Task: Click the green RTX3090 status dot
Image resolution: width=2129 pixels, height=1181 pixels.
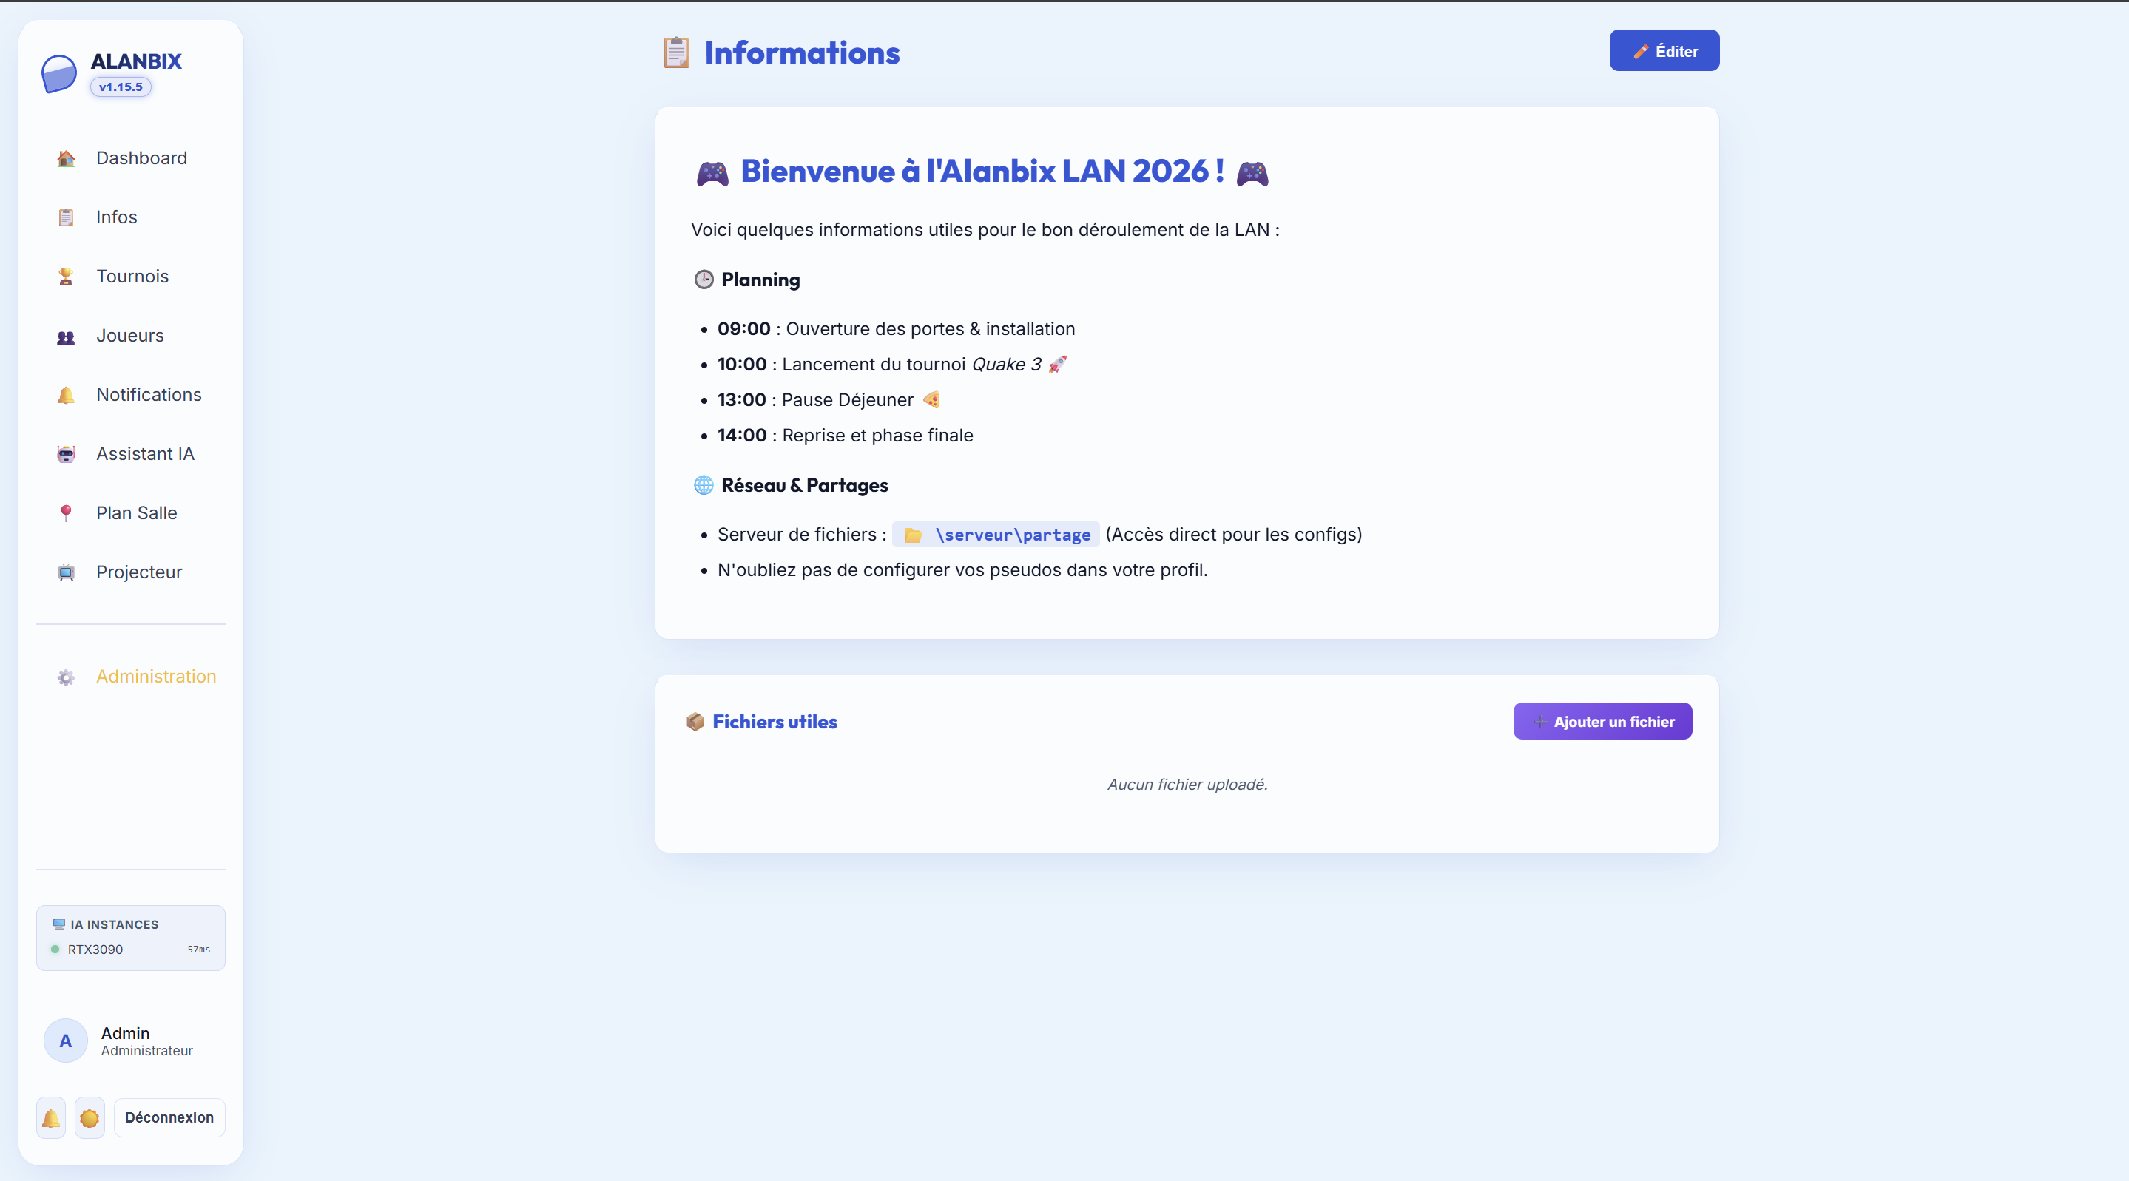Action: [x=55, y=950]
